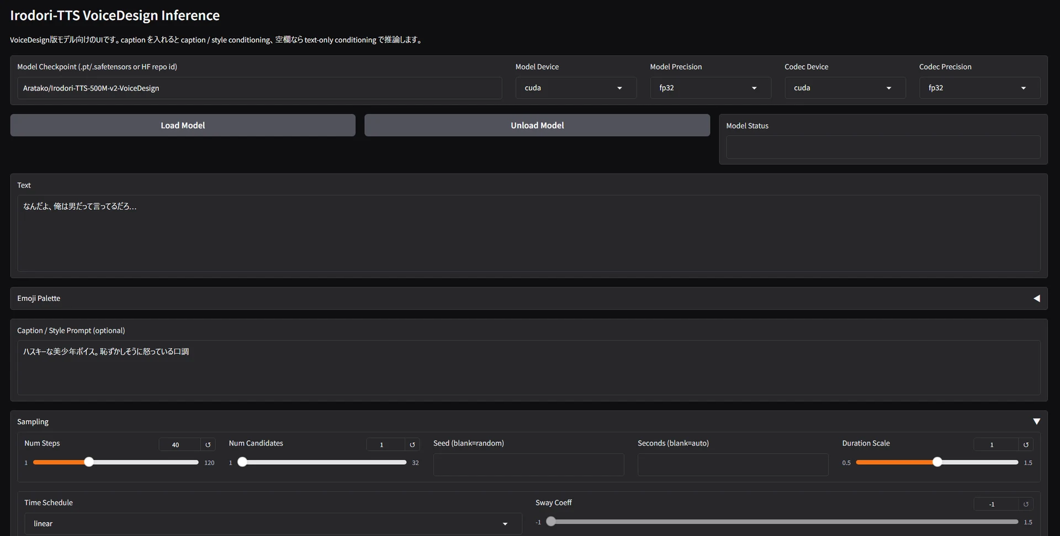
Task: Click the Caption / Style Prompt textbox
Action: (529, 368)
